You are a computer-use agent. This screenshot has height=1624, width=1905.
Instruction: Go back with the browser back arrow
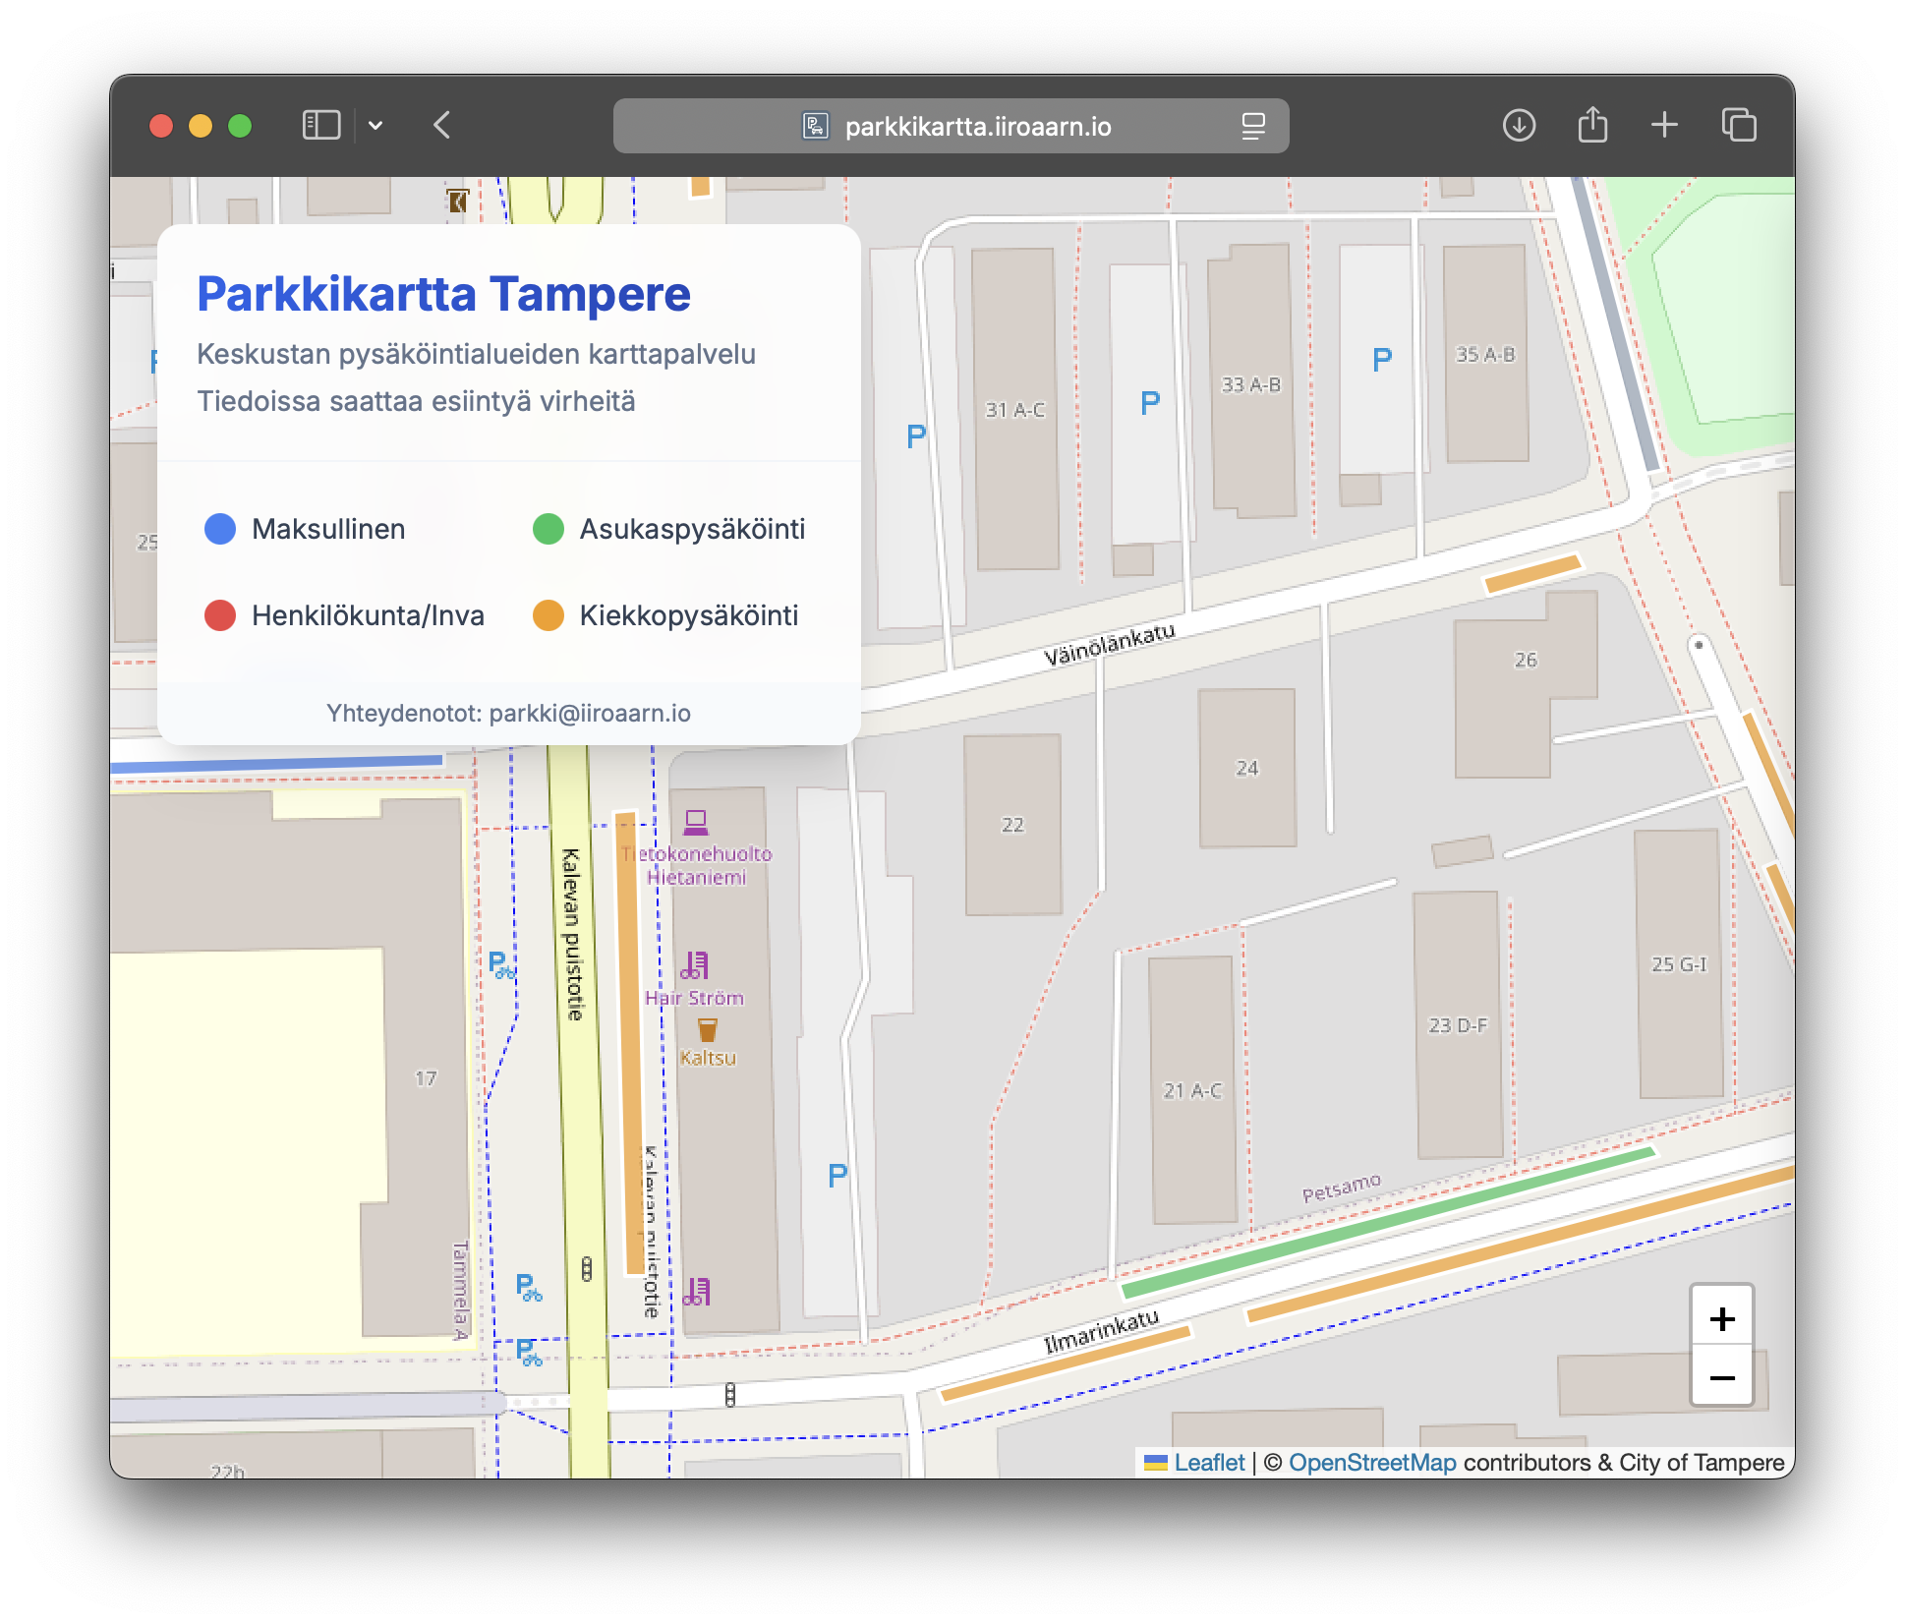442,126
